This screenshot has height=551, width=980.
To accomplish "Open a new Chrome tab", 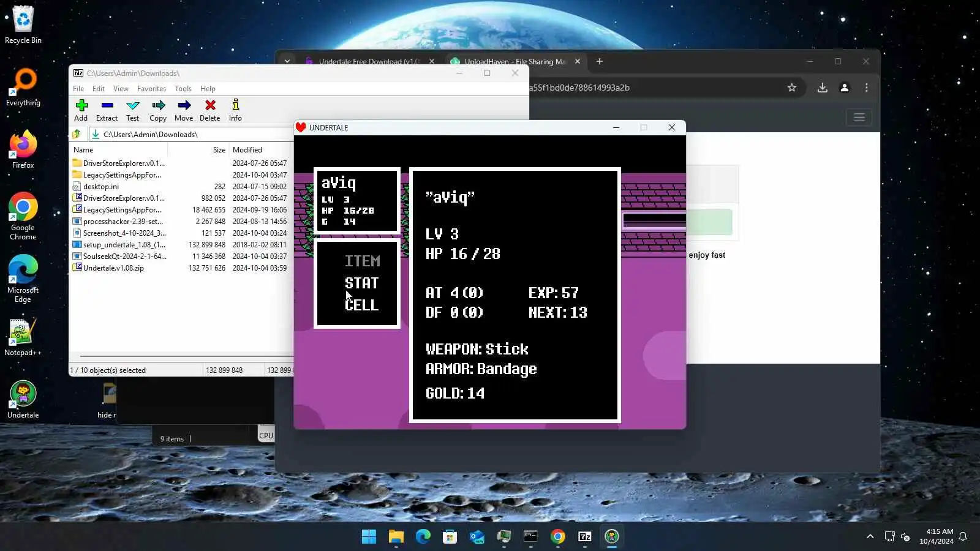I will click(600, 61).
